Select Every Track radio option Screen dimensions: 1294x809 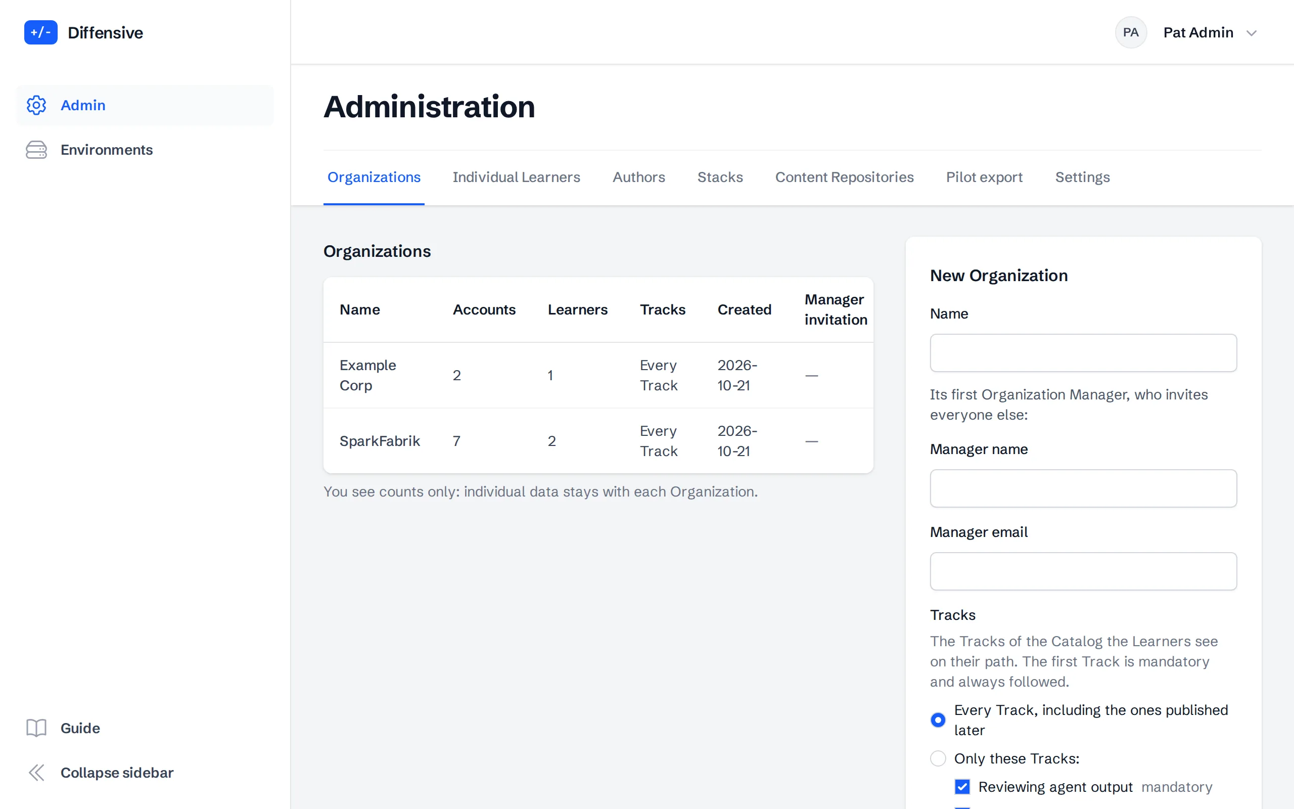click(938, 720)
